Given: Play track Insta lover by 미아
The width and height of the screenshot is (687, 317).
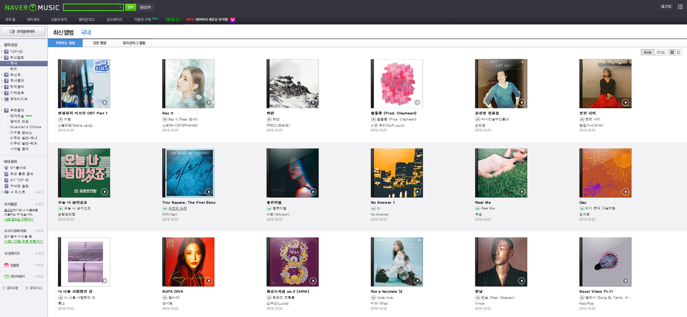Looking at the screenshot, I should (x=374, y=298).
